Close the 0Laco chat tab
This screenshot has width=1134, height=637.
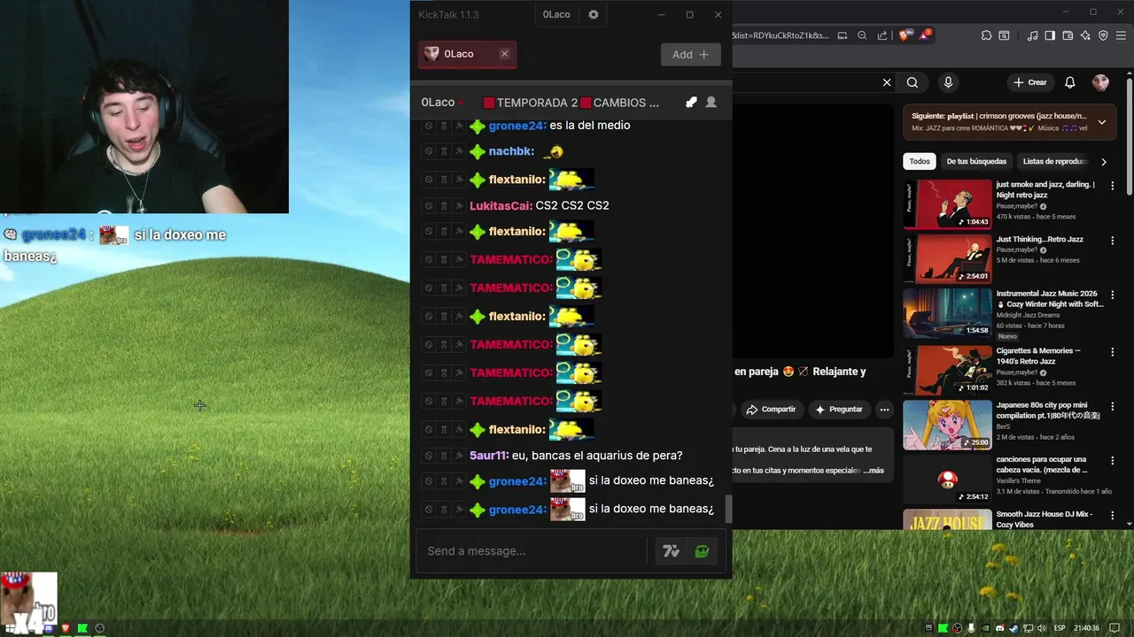click(x=504, y=54)
